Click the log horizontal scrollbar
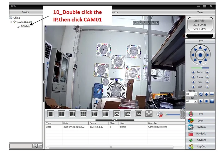This screenshot has width=224, height=153. tap(111, 147)
